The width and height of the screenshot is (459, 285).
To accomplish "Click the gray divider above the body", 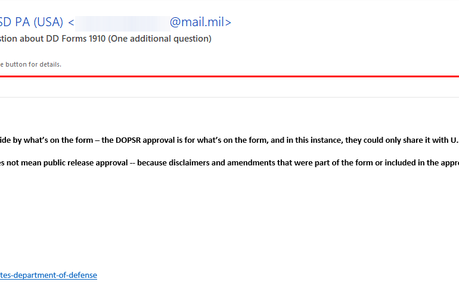I will click(238, 97).
